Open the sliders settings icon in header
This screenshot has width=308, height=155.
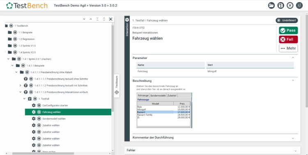(x=299, y=5)
